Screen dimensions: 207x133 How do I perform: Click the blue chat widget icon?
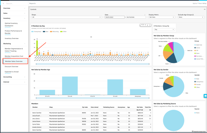click(x=205, y=96)
